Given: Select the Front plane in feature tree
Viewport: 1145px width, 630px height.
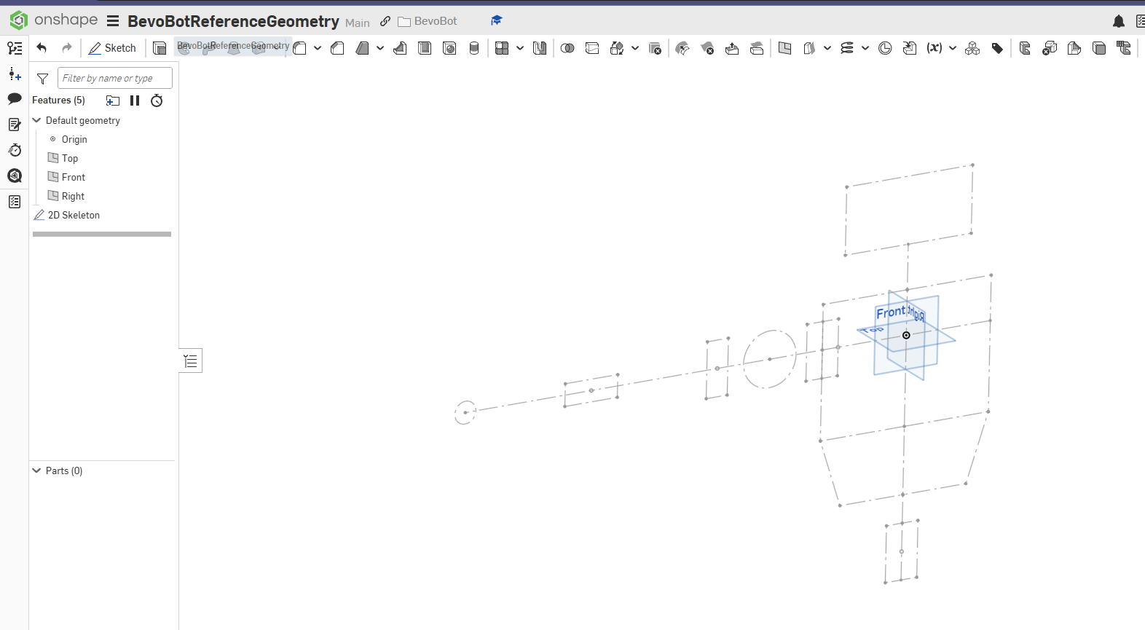Looking at the screenshot, I should tap(74, 177).
